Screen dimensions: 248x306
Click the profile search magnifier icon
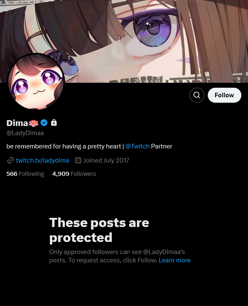[197, 95]
